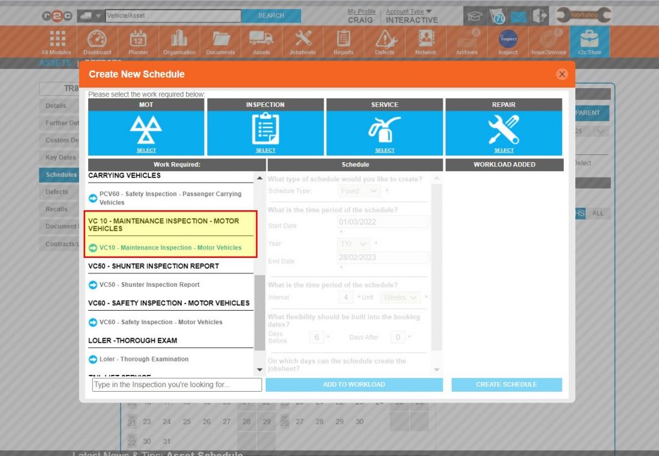Viewport: 659px width, 456px height.
Task: Open the Schedule Type dropdown showing Fixed
Action: pyautogui.click(x=358, y=190)
